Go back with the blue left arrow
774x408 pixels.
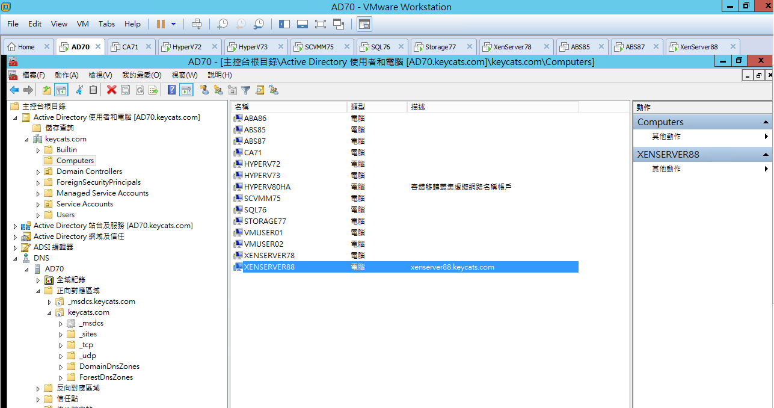pos(14,90)
